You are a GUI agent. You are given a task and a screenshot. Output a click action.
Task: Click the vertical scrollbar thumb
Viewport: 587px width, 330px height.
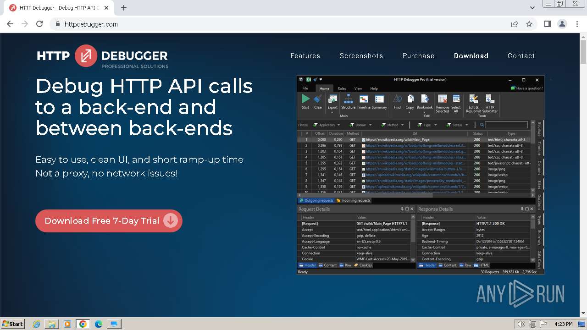[x=583, y=52]
